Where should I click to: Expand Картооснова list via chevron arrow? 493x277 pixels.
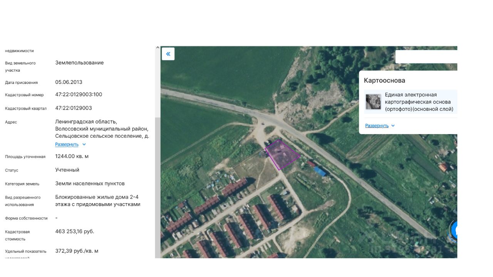click(x=393, y=126)
